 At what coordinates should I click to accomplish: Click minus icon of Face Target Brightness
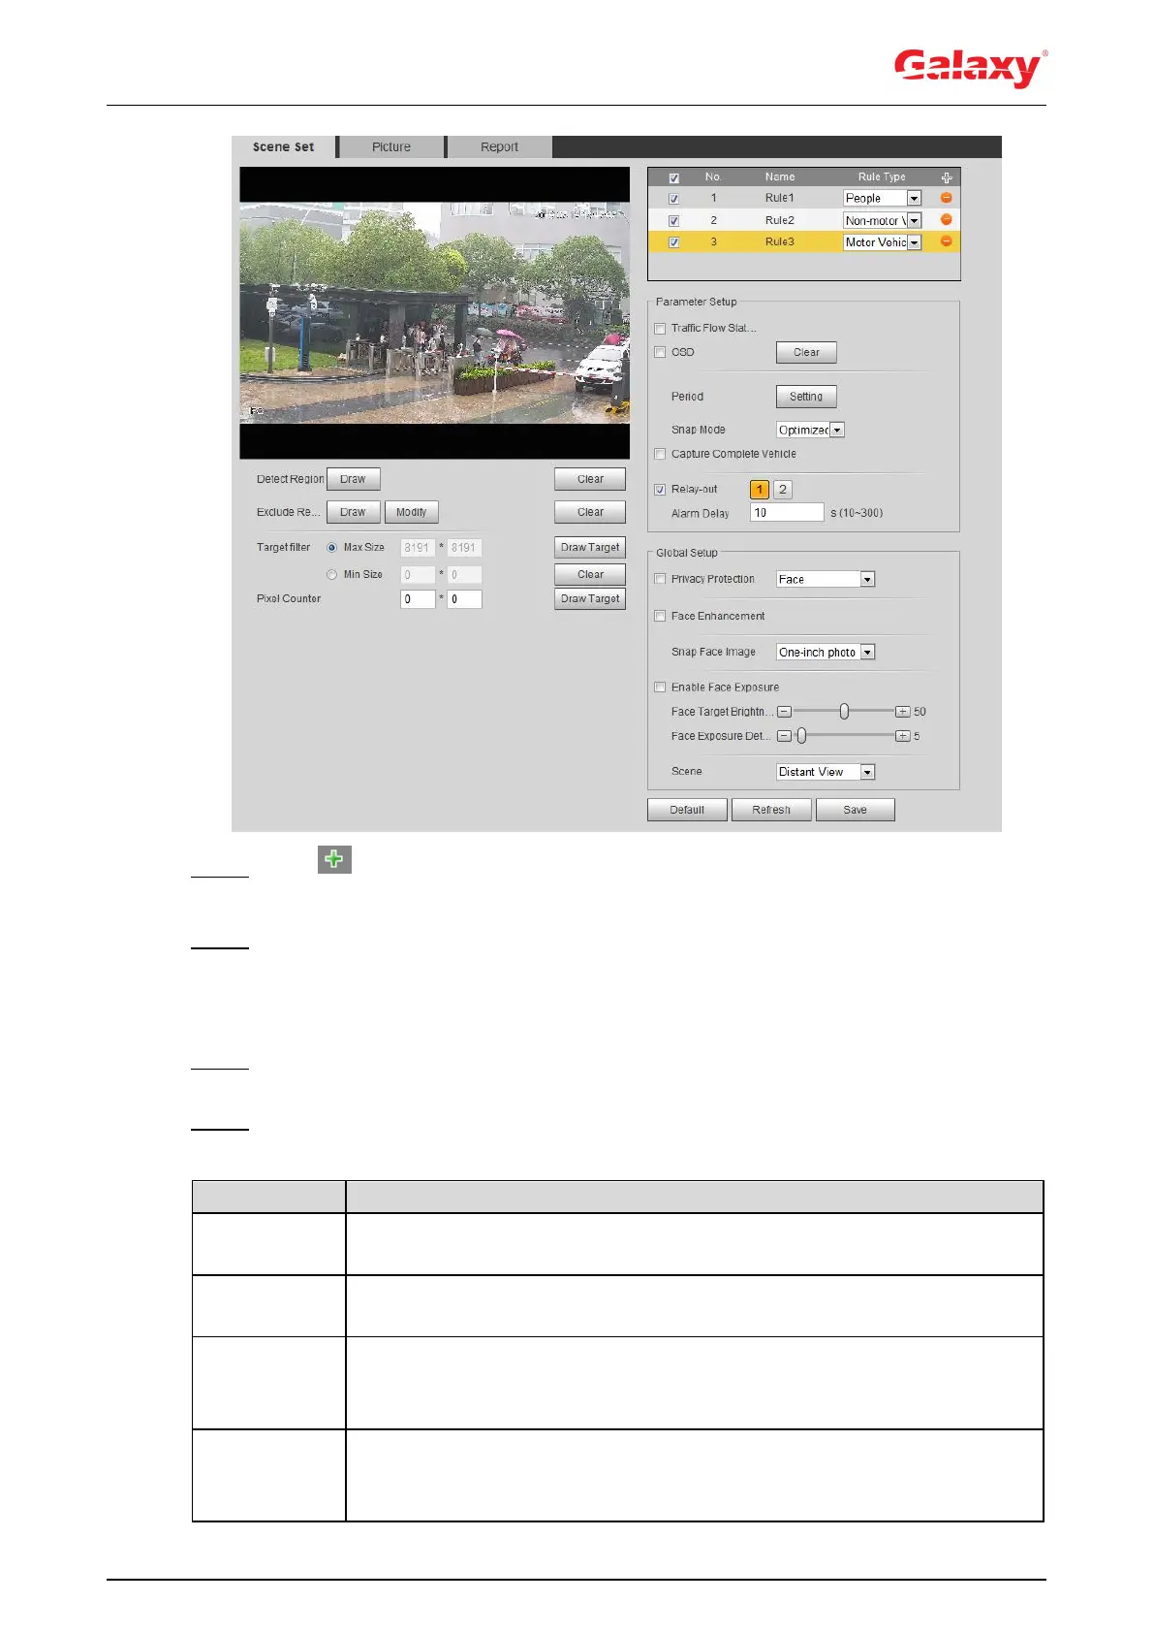click(785, 712)
